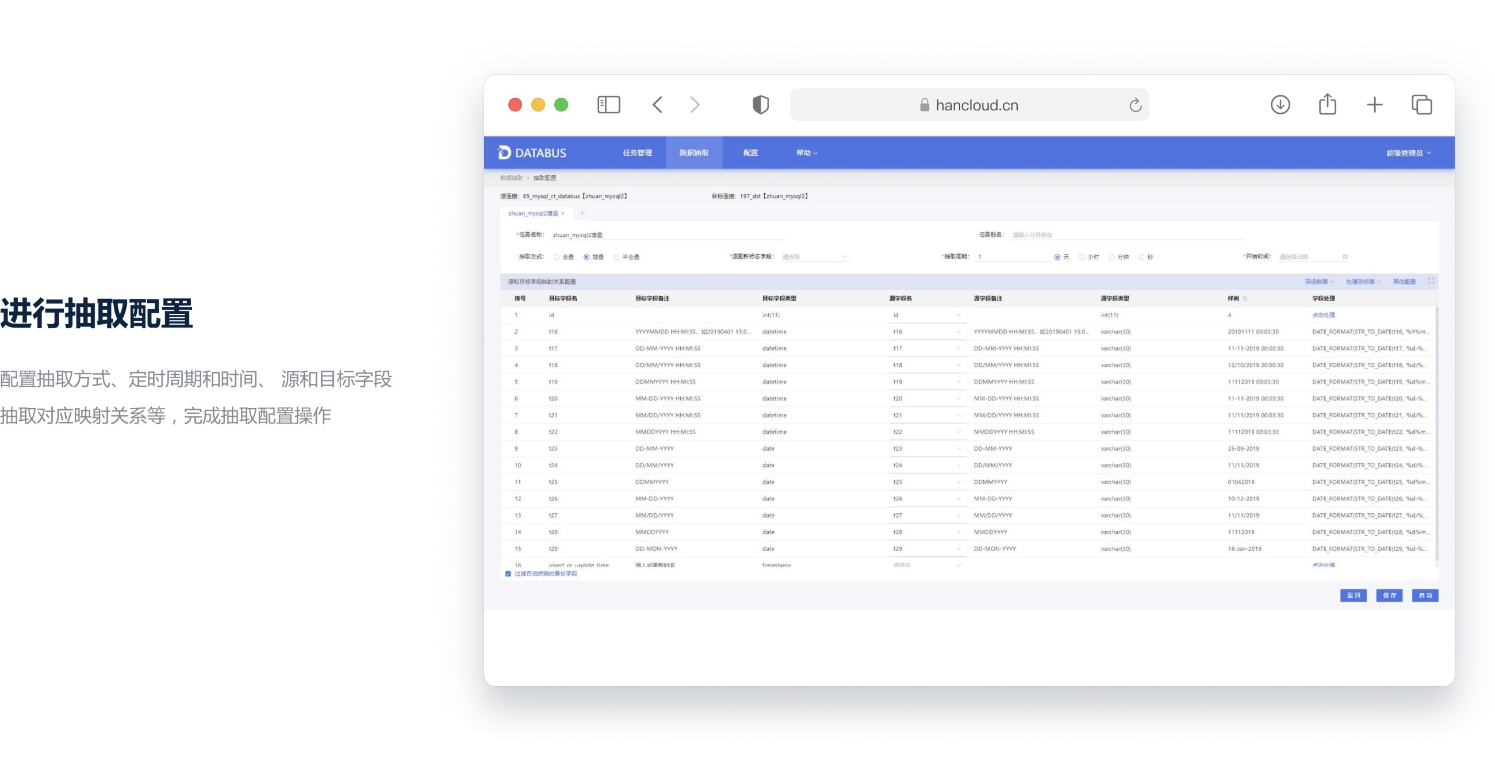Click 点击处理 link for id row
This screenshot has width=1495, height=761.
pos(1322,315)
